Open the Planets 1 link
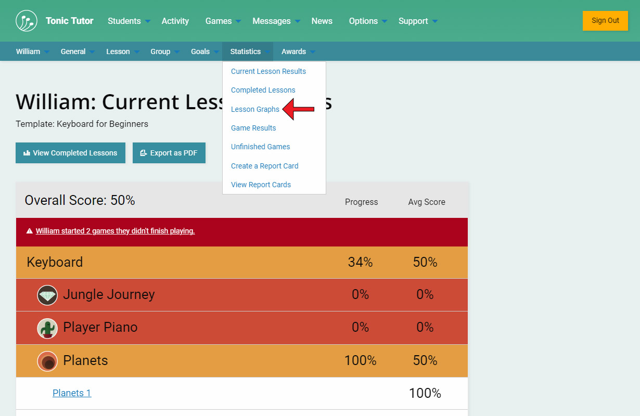Image resolution: width=640 pixels, height=416 pixels. (x=72, y=393)
